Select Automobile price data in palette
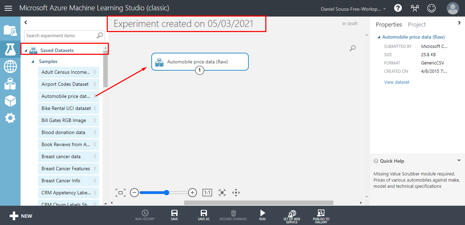The width and height of the screenshot is (465, 225). click(x=68, y=96)
